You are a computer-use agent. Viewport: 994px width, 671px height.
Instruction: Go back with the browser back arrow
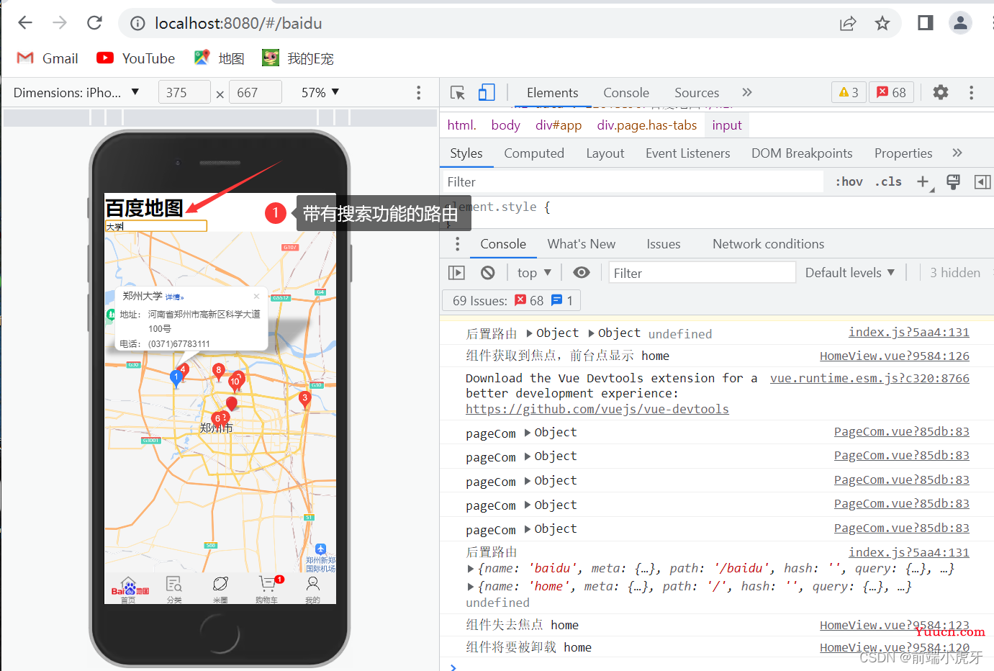point(25,23)
